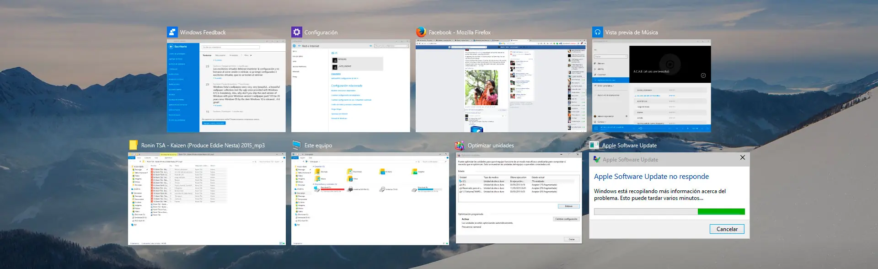Select the (C:) row in the Optimizar unidades table
This screenshot has height=269, width=878.
tap(517, 181)
